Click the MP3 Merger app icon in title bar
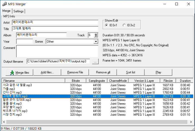Image resolution: width=195 pixels, height=131 pixels. [x=4, y=4]
